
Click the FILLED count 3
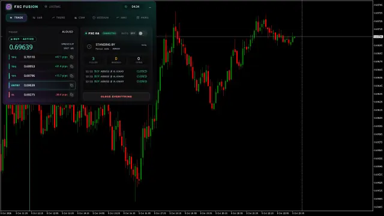coord(93,59)
